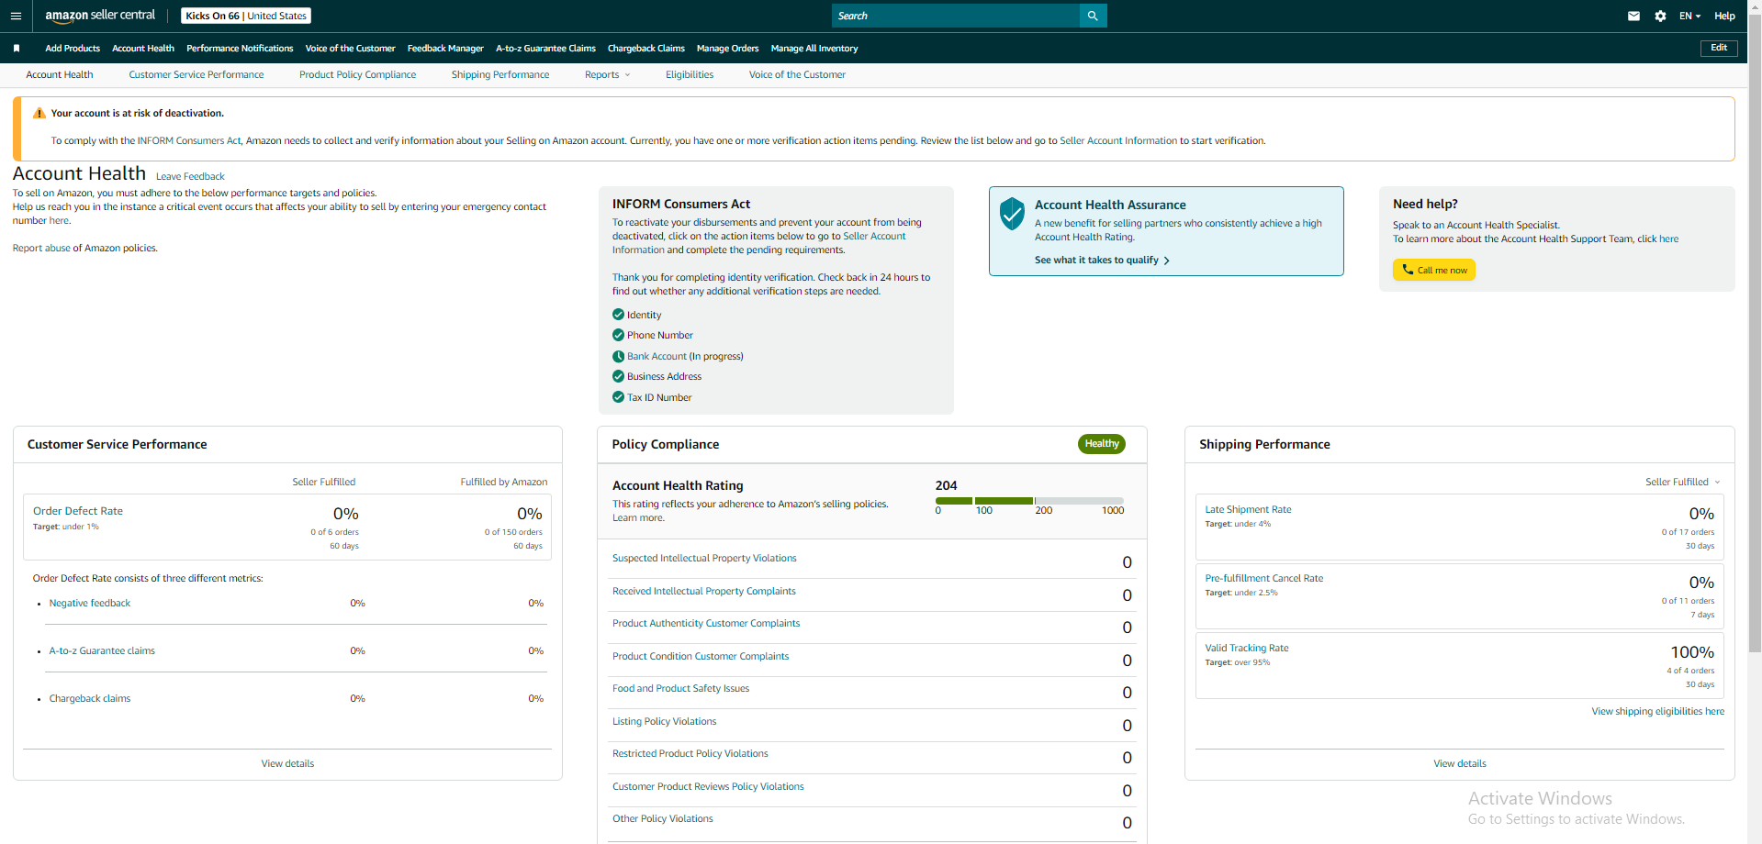Click the search magnifier button

click(1093, 16)
